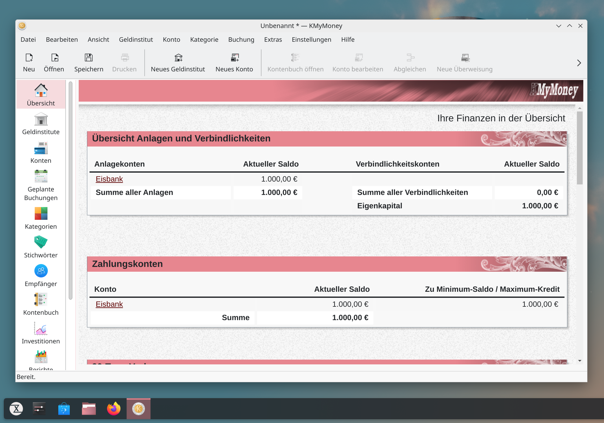Click the Drucken printer icon
This screenshot has height=423, width=604.
[125, 63]
